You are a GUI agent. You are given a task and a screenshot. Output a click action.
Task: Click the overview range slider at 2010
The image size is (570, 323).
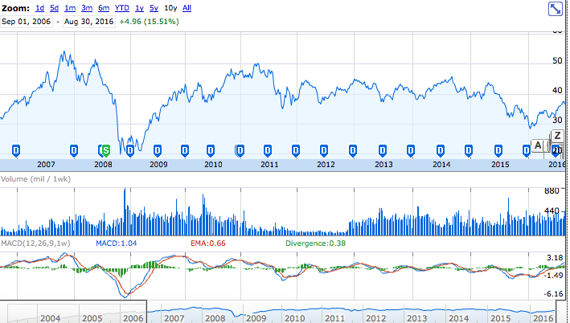294,318
